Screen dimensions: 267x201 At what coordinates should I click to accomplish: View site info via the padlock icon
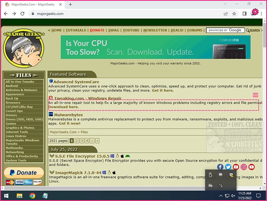click(x=33, y=14)
